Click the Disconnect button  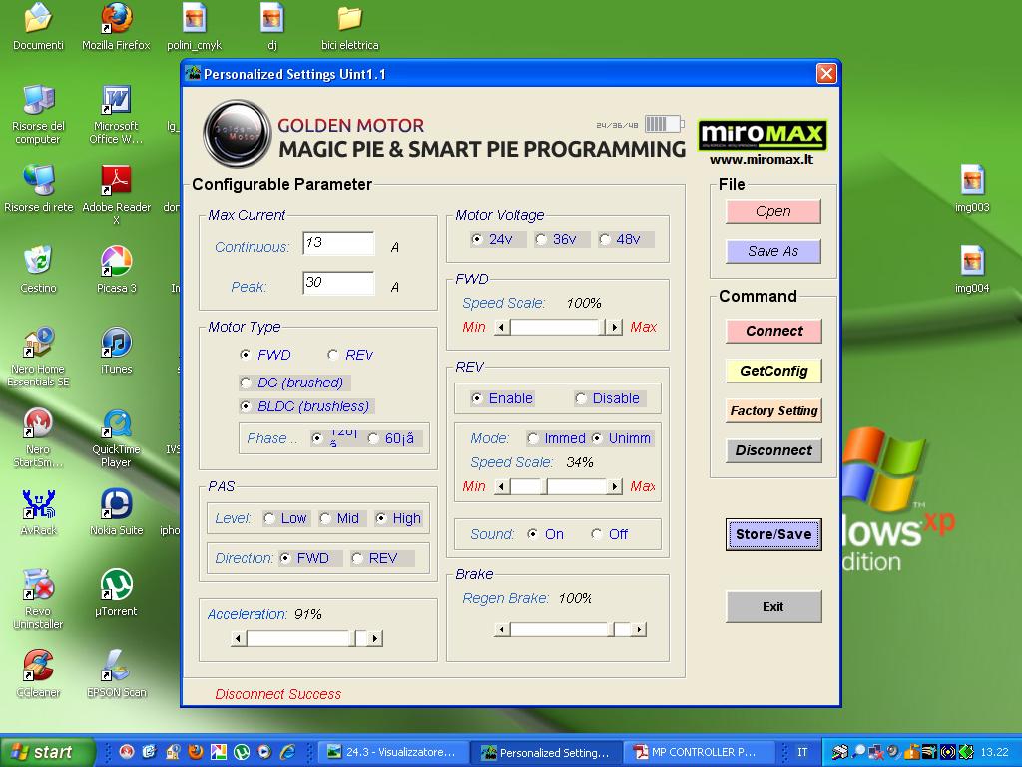point(773,450)
